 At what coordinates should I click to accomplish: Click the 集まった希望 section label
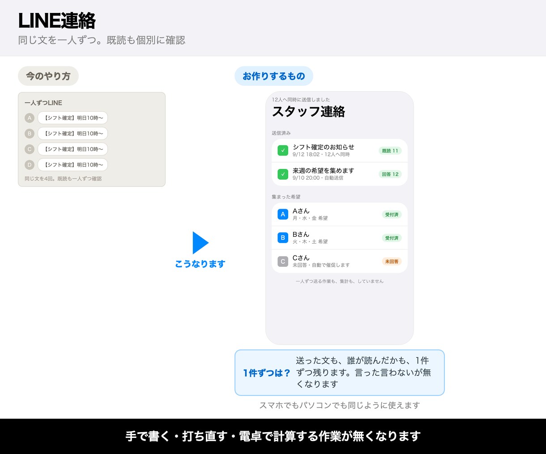click(286, 197)
